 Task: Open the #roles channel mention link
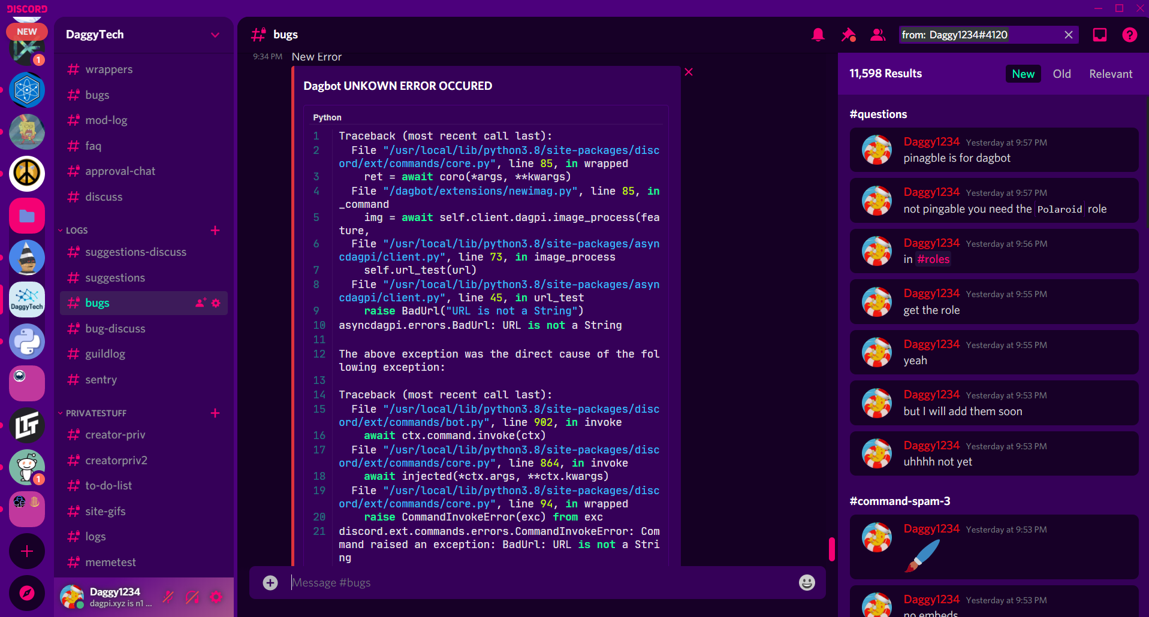point(933,259)
